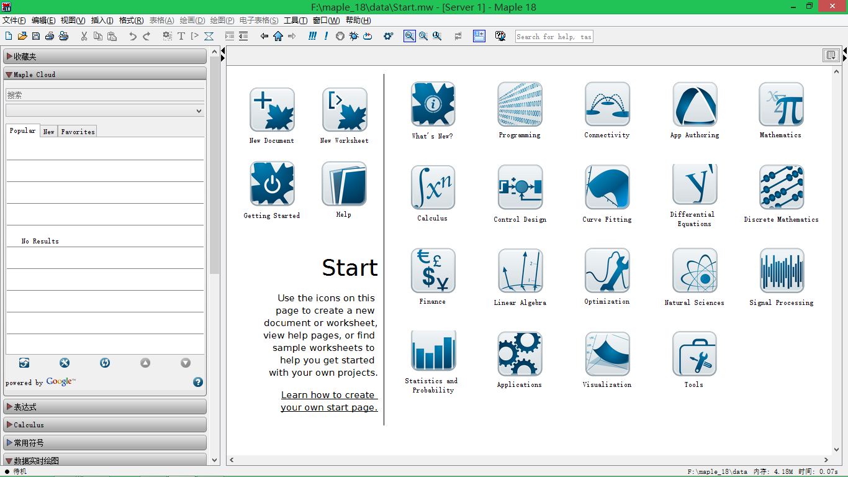Execute selection with single ! icon
Screen dimensions: 848x477
(x=326, y=37)
